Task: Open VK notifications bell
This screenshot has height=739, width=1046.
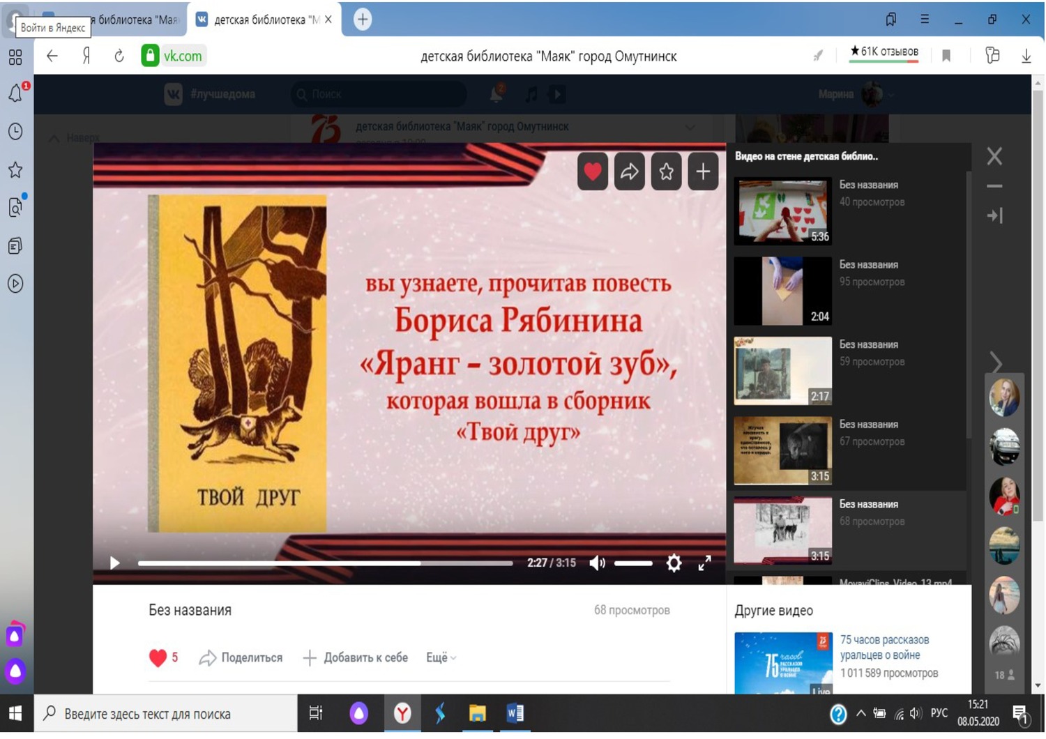Action: pos(497,94)
